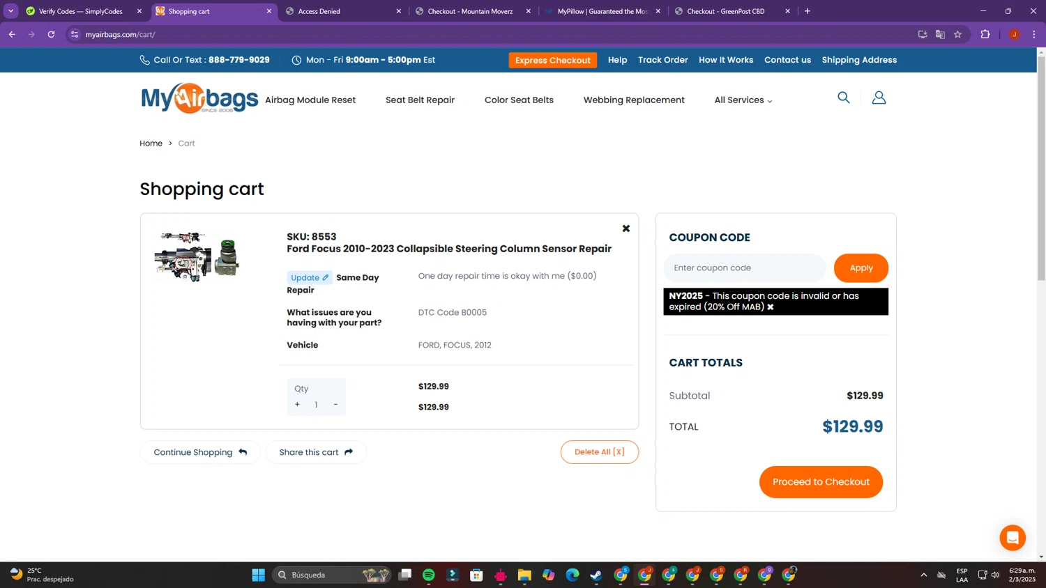Bookmark this page with the star icon
The height and width of the screenshot is (588, 1046).
957,34
